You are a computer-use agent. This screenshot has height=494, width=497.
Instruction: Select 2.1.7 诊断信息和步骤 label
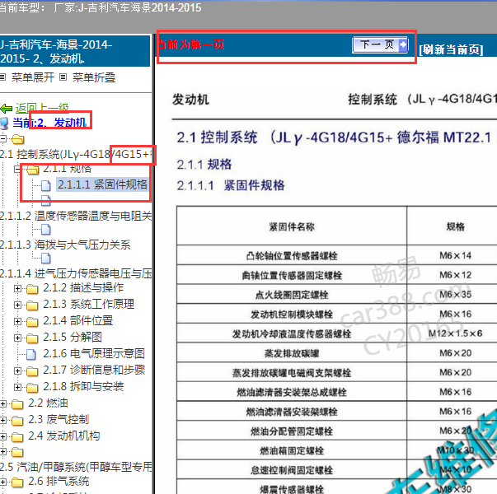click(94, 370)
